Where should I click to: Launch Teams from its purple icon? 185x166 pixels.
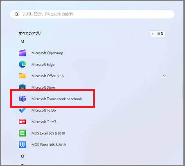point(22,99)
